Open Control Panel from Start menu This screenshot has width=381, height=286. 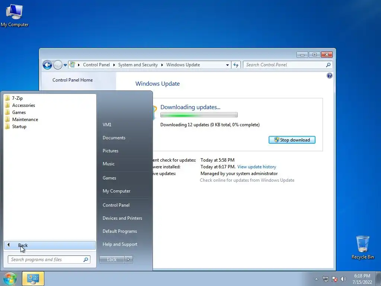[116, 205]
